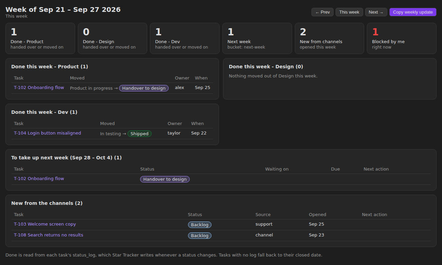Click the Backlog pill for T-108

coord(200,236)
